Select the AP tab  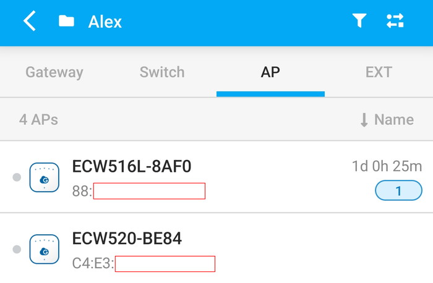point(270,72)
